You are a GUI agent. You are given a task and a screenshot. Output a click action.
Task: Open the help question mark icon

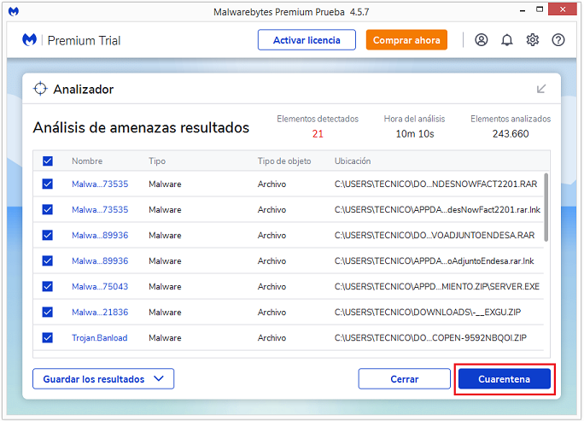(558, 40)
